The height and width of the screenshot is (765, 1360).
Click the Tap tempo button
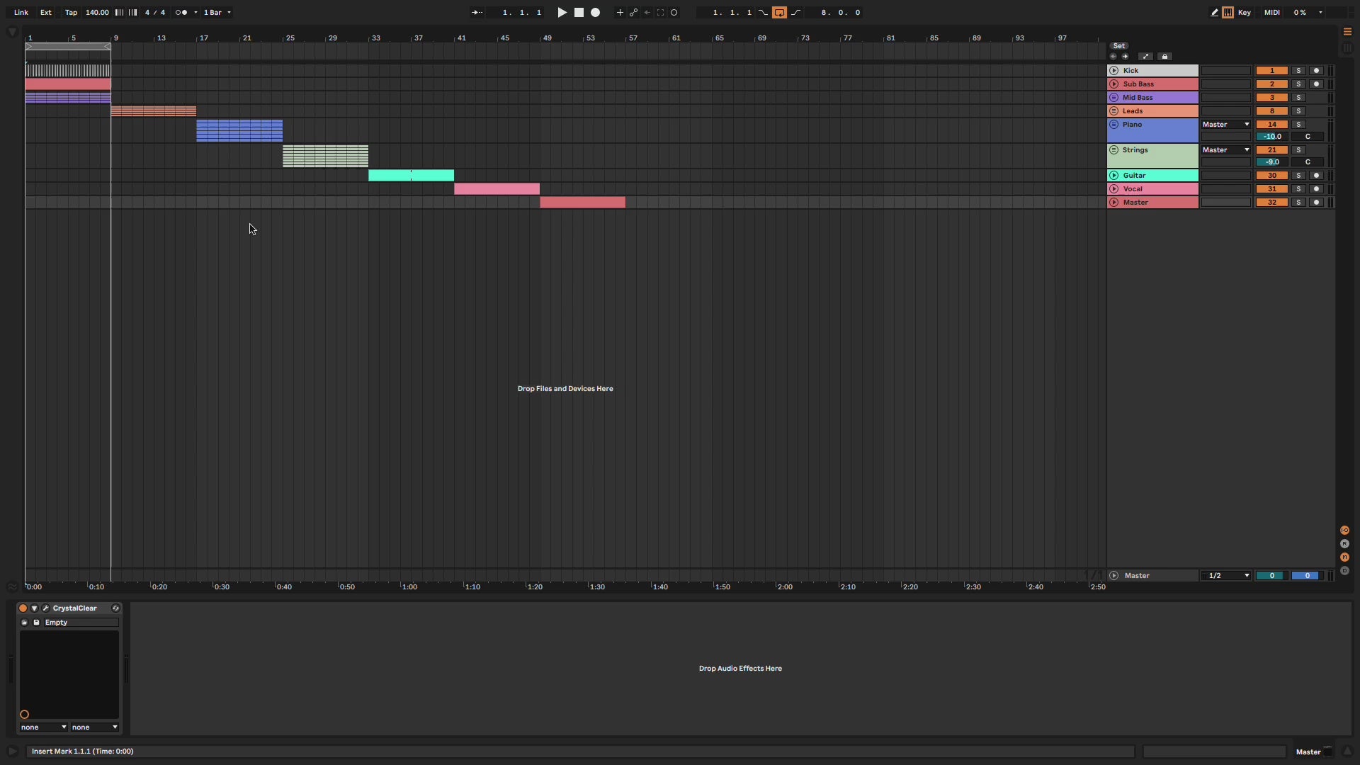(x=71, y=13)
